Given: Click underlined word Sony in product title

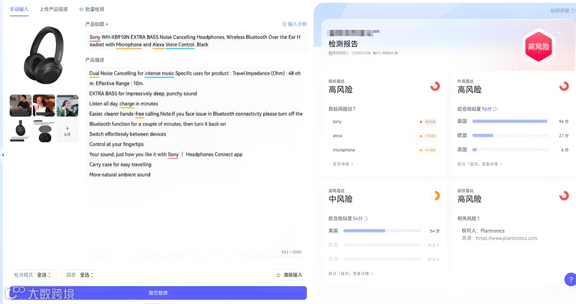Looking at the screenshot, I should 95,37.
